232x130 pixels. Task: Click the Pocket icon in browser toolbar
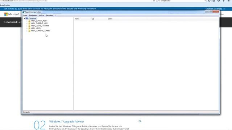click(x=219, y=1)
